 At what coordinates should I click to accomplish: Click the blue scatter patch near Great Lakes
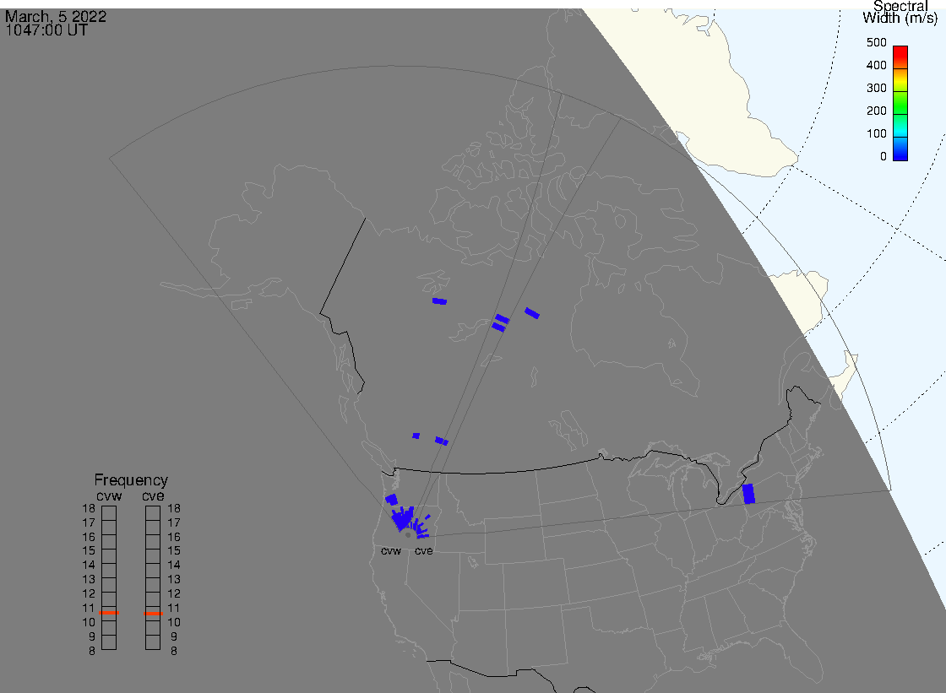[x=748, y=493]
